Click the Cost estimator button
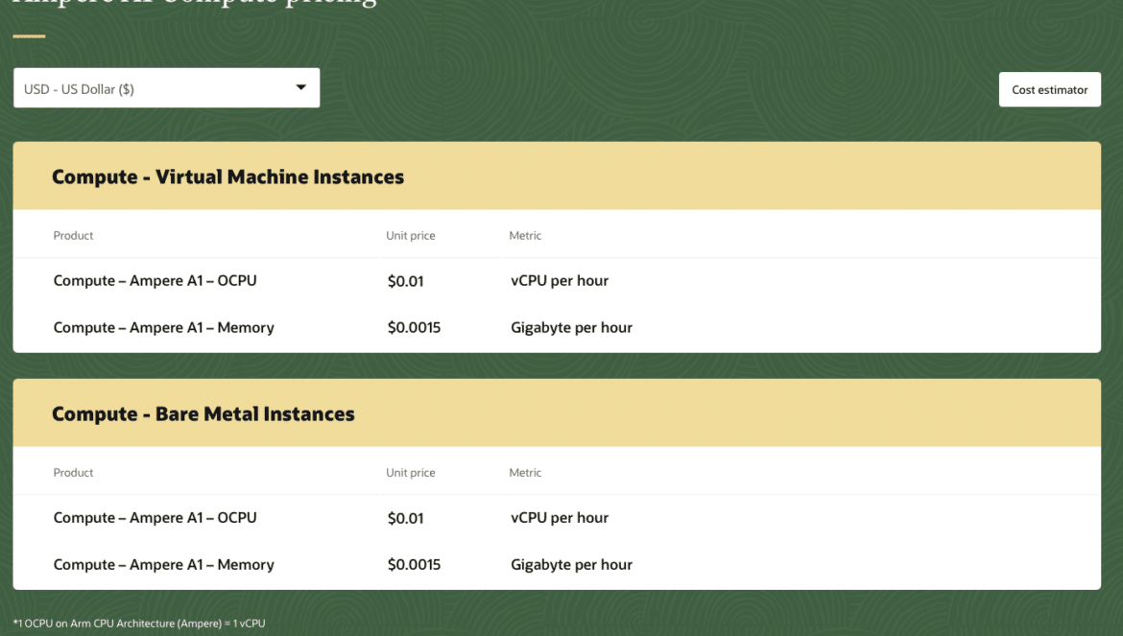Screen dimensions: 1123x636 pos(1049,89)
